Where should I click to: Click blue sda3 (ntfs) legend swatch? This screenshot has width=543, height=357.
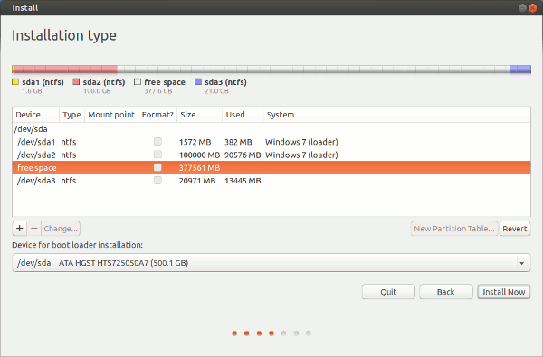coord(198,81)
